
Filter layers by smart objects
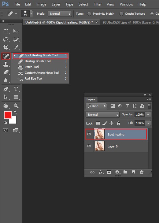point(142,106)
